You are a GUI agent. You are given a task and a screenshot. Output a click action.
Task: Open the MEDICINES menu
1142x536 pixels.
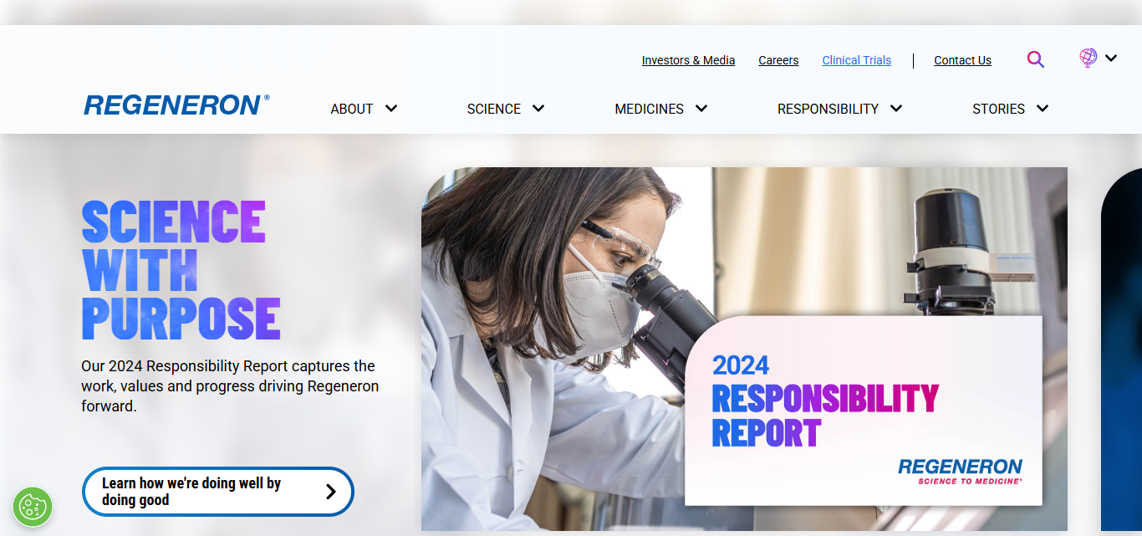(649, 109)
